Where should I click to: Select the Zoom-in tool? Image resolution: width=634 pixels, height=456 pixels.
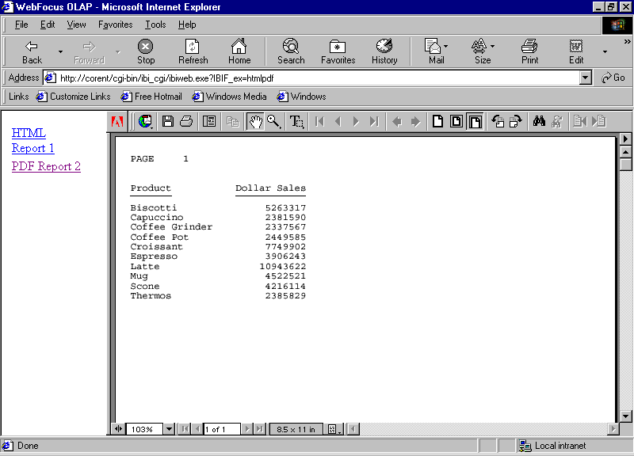[273, 121]
